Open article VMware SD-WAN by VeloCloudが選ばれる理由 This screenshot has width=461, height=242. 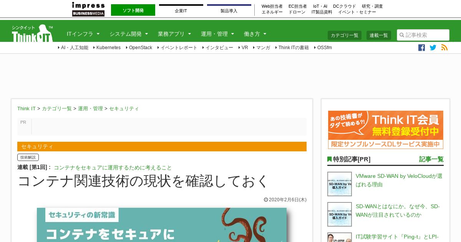click(399, 180)
